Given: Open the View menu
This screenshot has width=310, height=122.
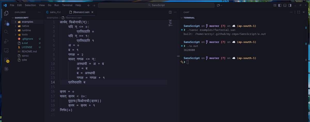Looking at the screenshot, I should pyautogui.click(x=42, y=5).
